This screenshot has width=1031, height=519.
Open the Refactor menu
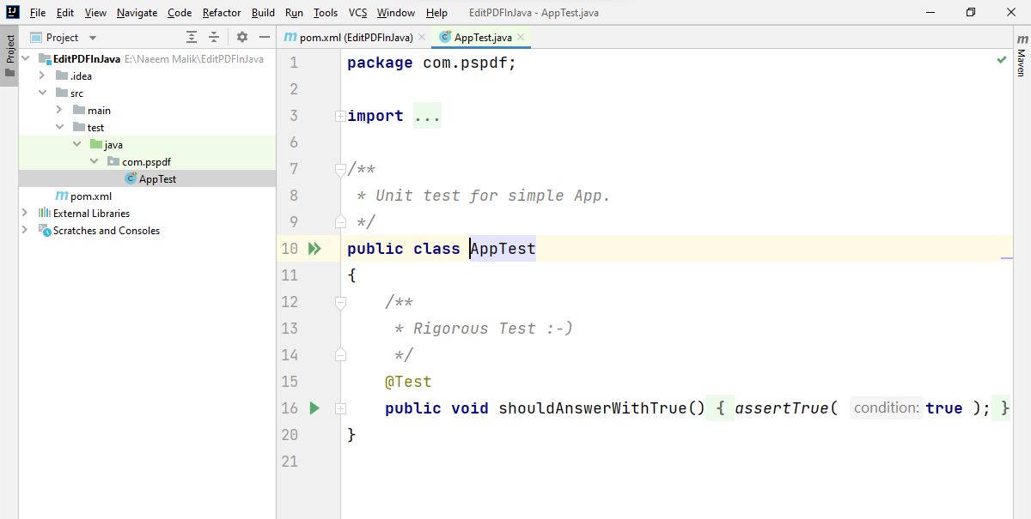pos(222,13)
